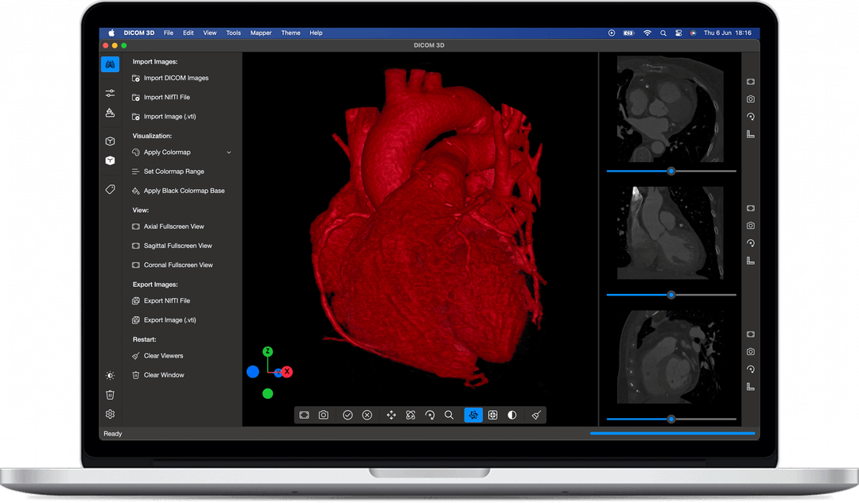This screenshot has width=859, height=503.
Task: Enable the checkmark circle toggle in the bottom toolbar
Action: pyautogui.click(x=347, y=415)
